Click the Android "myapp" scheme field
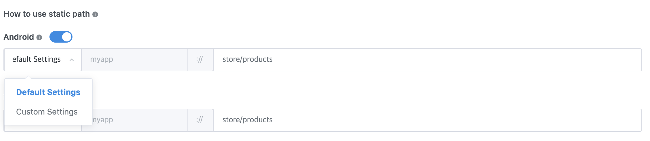 click(x=134, y=60)
